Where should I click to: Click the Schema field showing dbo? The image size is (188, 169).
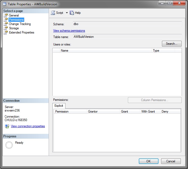point(127,24)
